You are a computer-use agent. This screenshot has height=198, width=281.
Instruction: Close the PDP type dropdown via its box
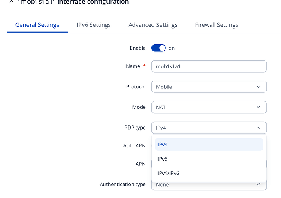204,128
